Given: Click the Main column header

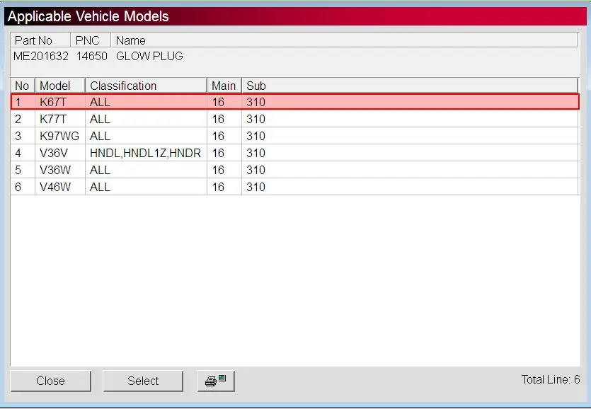Looking at the screenshot, I should click(x=224, y=86).
